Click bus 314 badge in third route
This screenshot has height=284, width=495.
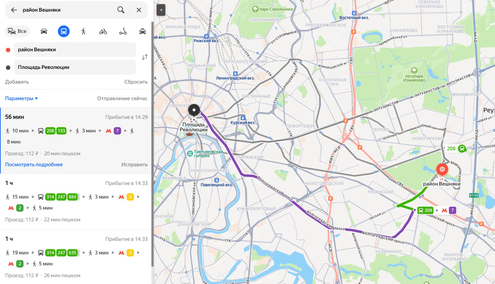tap(50, 253)
